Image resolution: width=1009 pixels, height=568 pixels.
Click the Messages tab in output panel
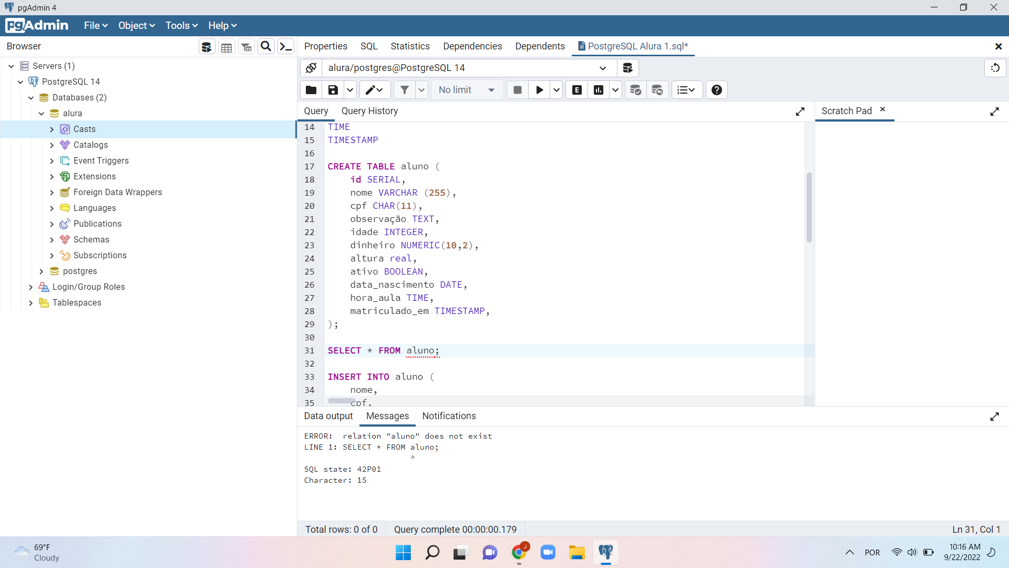[388, 416]
